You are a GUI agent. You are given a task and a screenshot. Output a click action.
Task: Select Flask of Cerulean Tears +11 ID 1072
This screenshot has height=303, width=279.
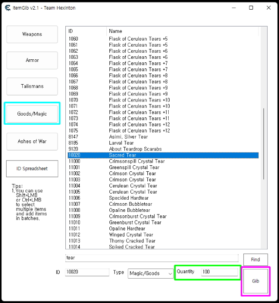coord(163,112)
